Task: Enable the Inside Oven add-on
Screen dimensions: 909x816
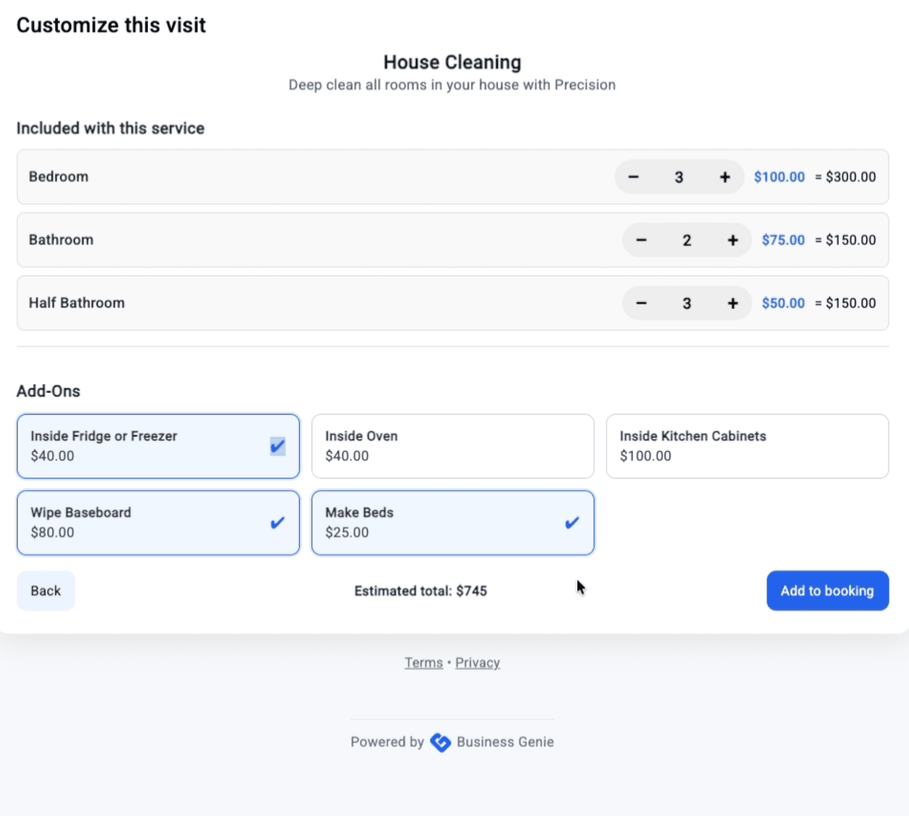Action: click(452, 446)
